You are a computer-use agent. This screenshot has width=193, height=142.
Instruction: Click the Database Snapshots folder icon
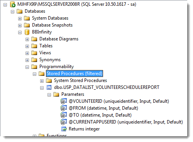[27, 25]
